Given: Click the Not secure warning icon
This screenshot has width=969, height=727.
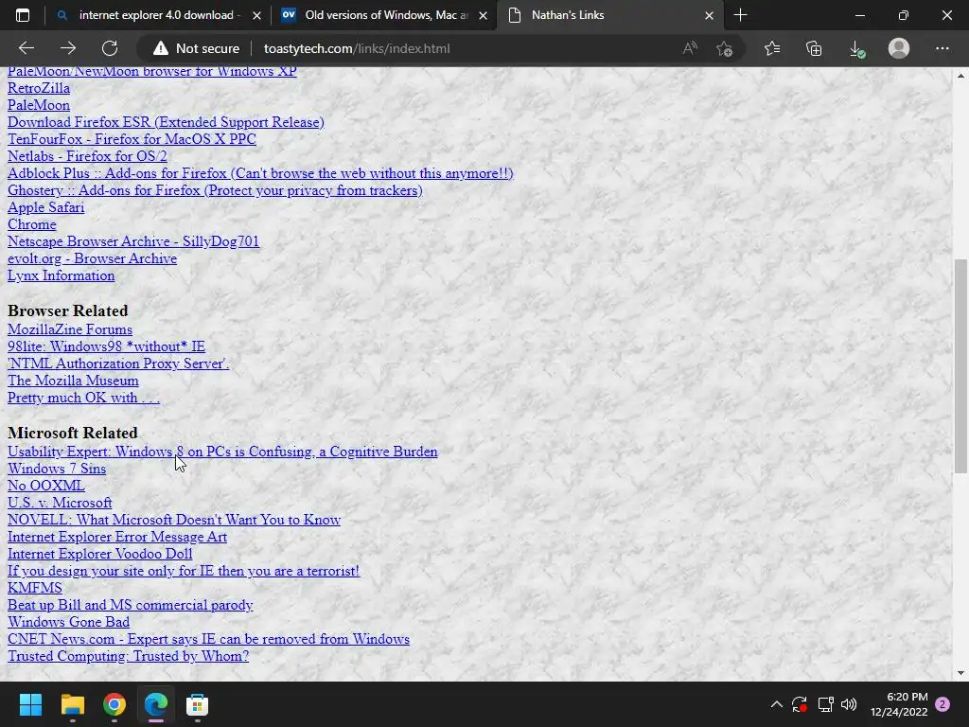Looking at the screenshot, I should 161,48.
